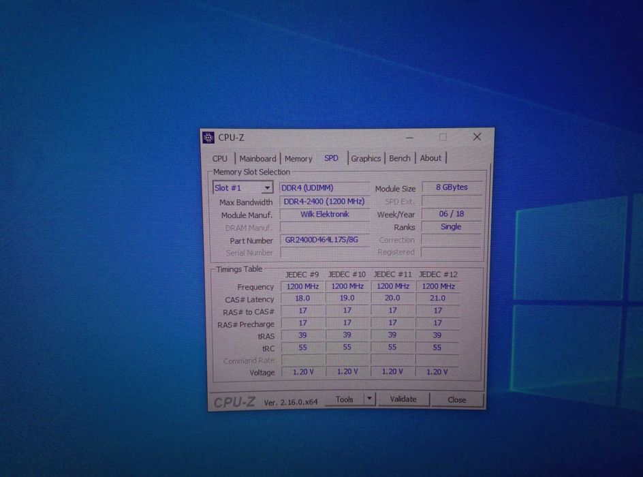
Task: Click the Close button at bottom
Action: 457,399
